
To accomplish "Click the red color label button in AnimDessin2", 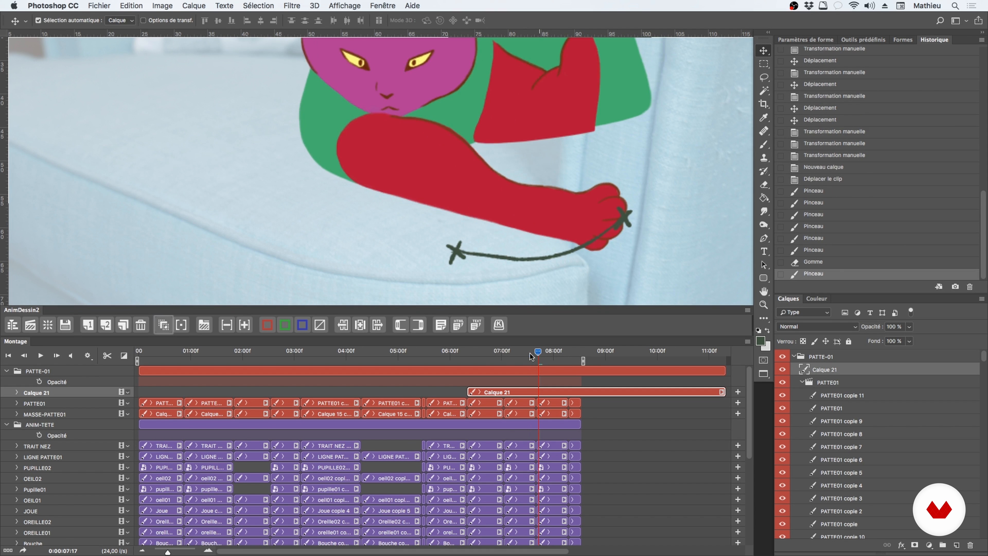I will pyautogui.click(x=267, y=325).
